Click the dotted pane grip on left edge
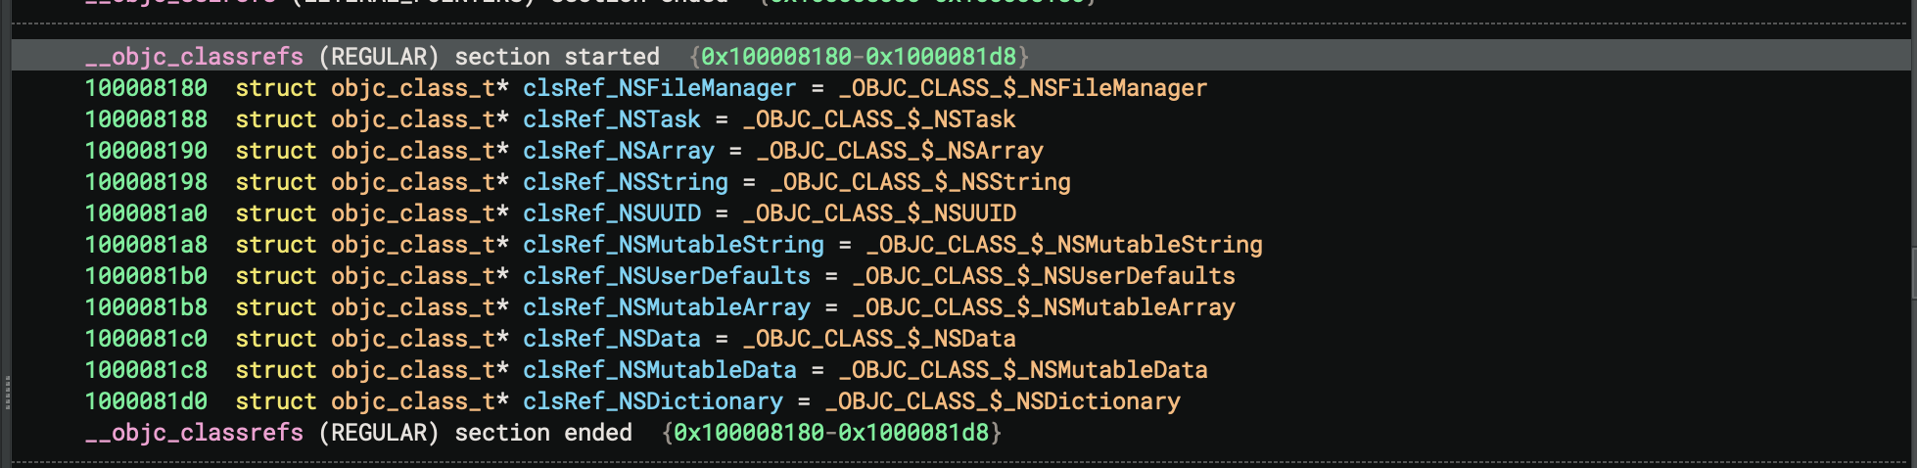Screen dimensions: 1917x468 pos(7,392)
